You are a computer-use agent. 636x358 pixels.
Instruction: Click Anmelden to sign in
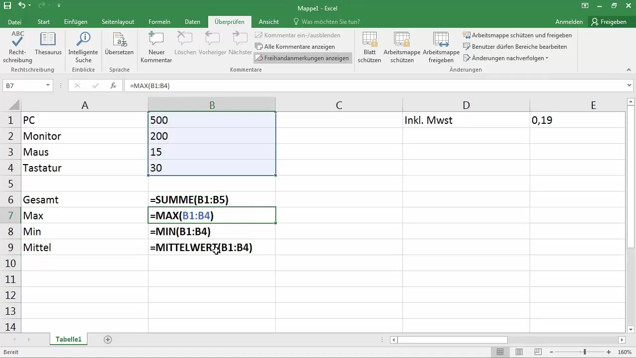[x=569, y=22]
